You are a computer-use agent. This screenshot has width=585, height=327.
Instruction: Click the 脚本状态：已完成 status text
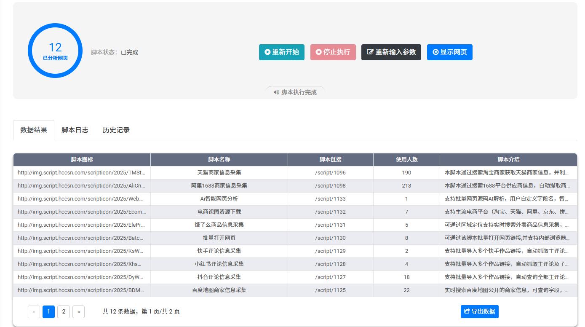pyautogui.click(x=115, y=52)
